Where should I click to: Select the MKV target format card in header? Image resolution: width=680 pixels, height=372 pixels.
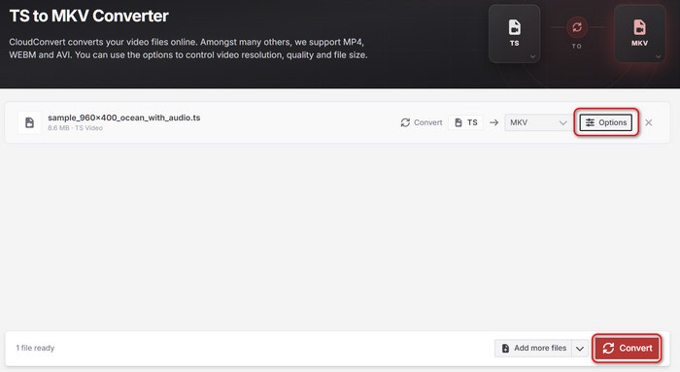click(x=639, y=34)
